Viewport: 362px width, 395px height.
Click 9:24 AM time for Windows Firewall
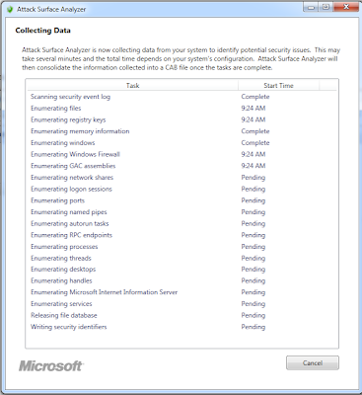253,154
